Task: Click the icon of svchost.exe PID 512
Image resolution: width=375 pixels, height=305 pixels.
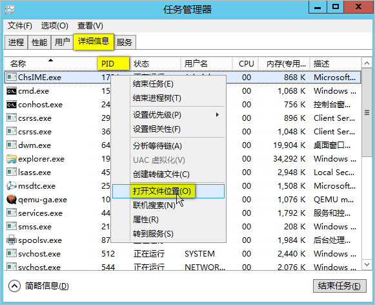Action: tap(12, 253)
